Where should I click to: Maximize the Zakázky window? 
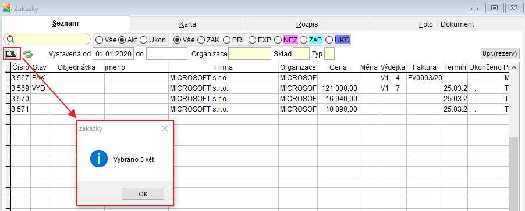pos(494,8)
